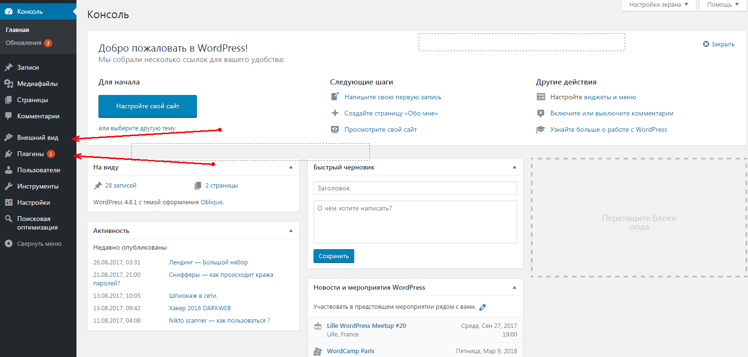The image size is (748, 357).
Task: Open the 28 записей link
Action: pos(120,186)
